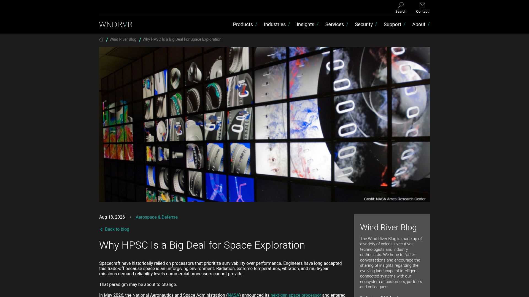Click the Wind River Blog sidebar heading

pos(388,227)
